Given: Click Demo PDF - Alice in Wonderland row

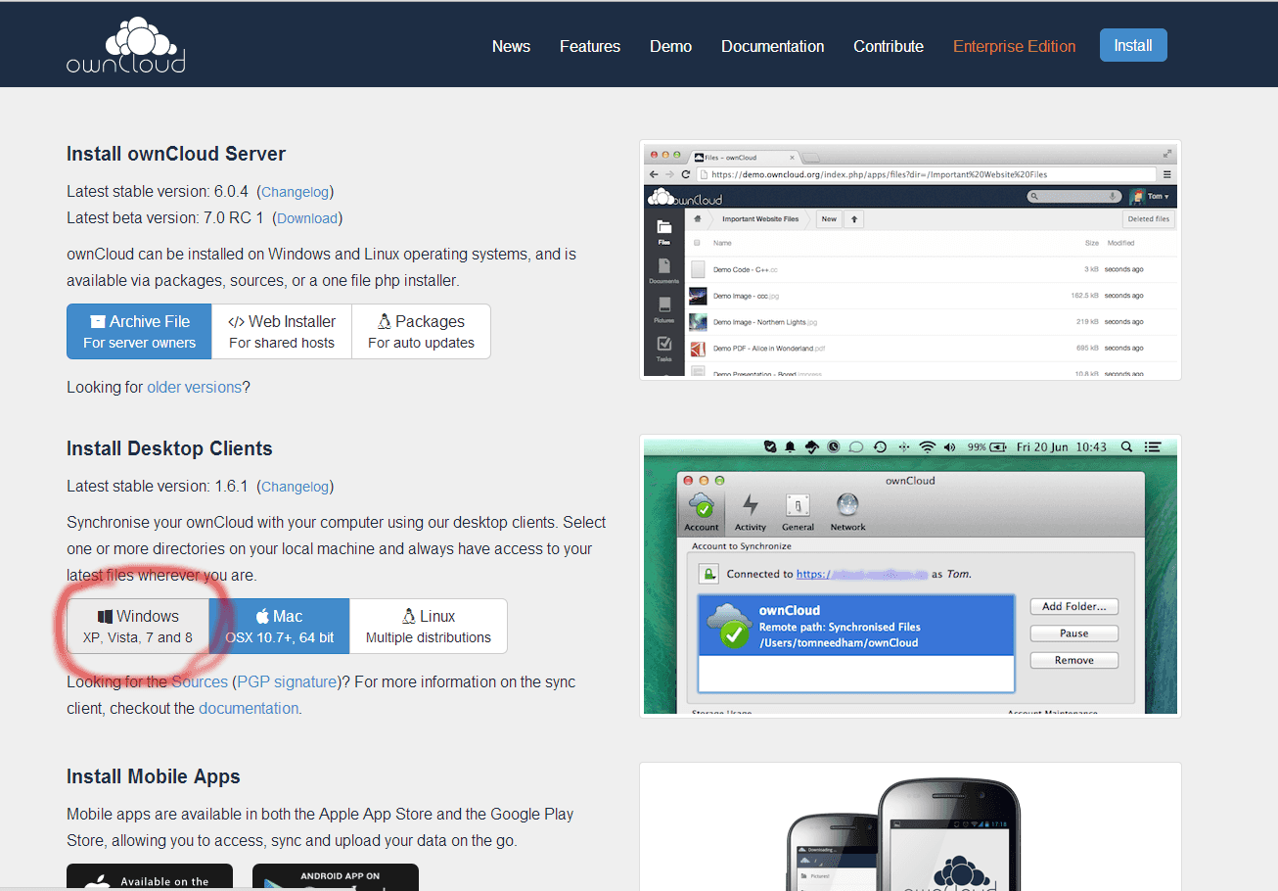Looking at the screenshot, I should [933, 348].
